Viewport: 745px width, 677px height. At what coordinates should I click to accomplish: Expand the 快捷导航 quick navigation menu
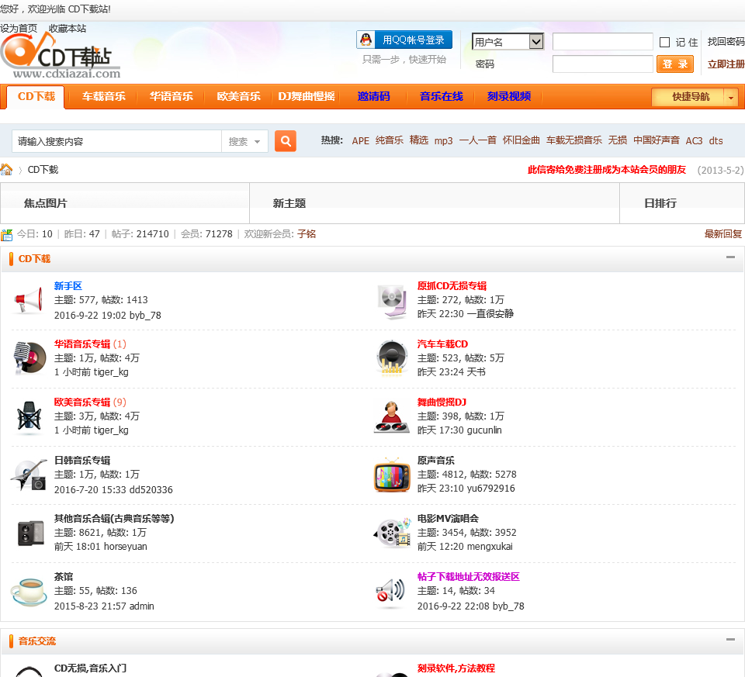coord(694,97)
